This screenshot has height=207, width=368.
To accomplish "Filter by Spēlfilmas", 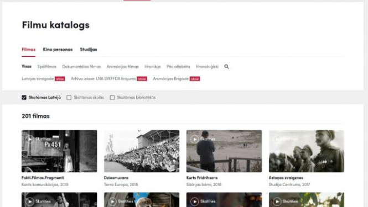I will (x=47, y=67).
